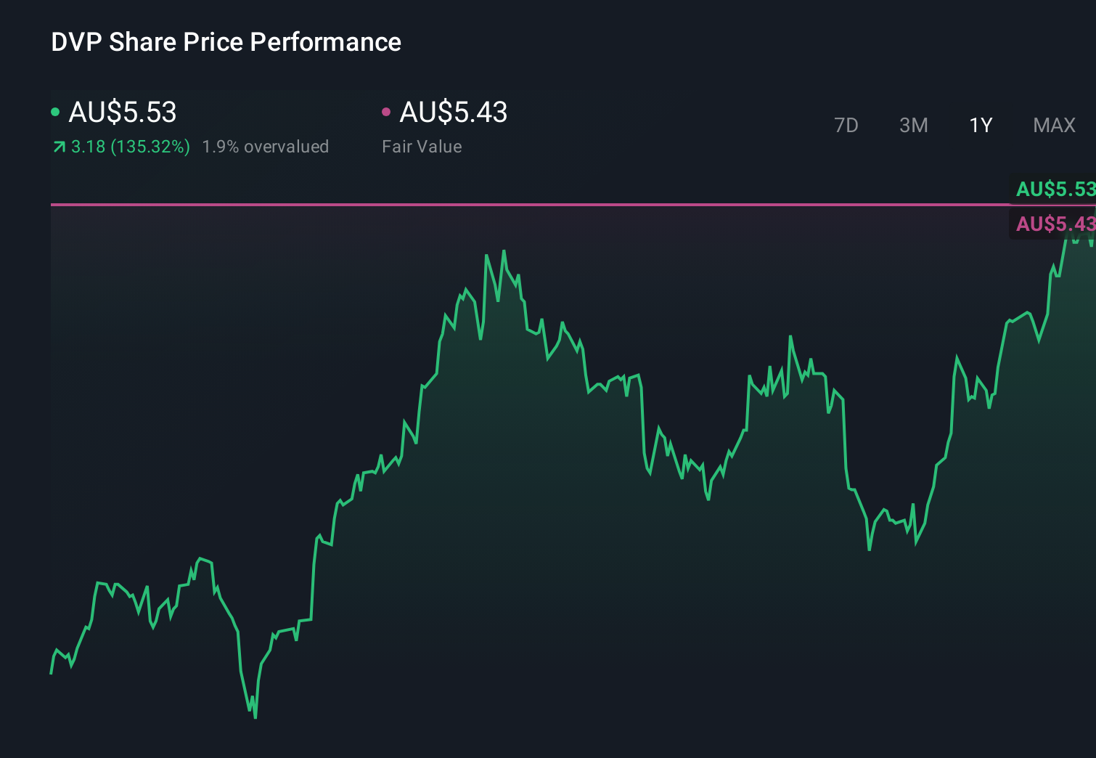Click the deepest trough in chart's right half

(x=869, y=550)
